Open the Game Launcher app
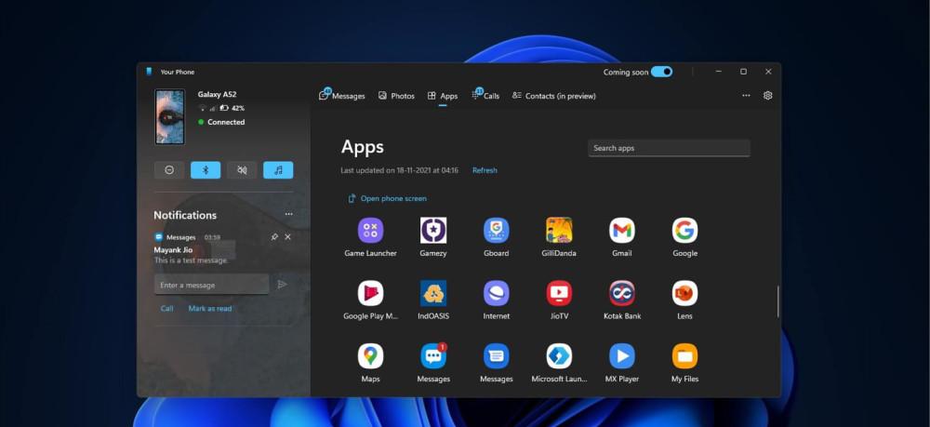The image size is (930, 427). coord(371,231)
